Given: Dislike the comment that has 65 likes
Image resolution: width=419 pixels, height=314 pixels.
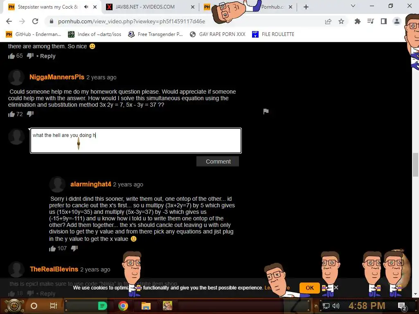Looking at the screenshot, I should click(30, 56).
